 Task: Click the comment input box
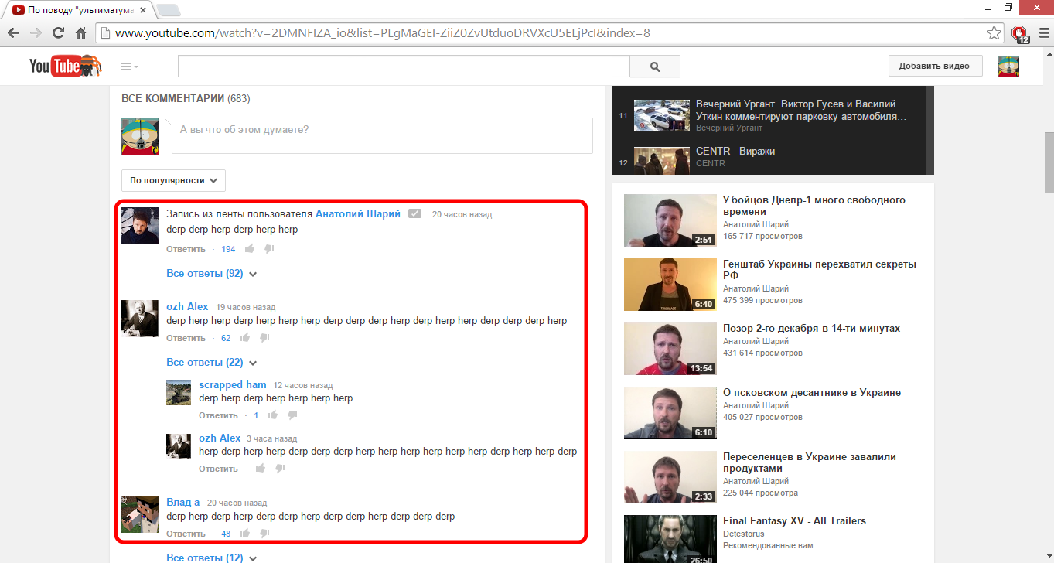click(x=381, y=135)
